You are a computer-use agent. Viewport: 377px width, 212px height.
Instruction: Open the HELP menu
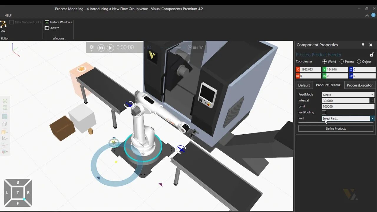point(8,15)
